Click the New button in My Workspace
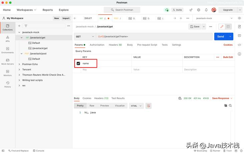Image resolution: width=244 pixels, height=153 pixels. point(56,18)
